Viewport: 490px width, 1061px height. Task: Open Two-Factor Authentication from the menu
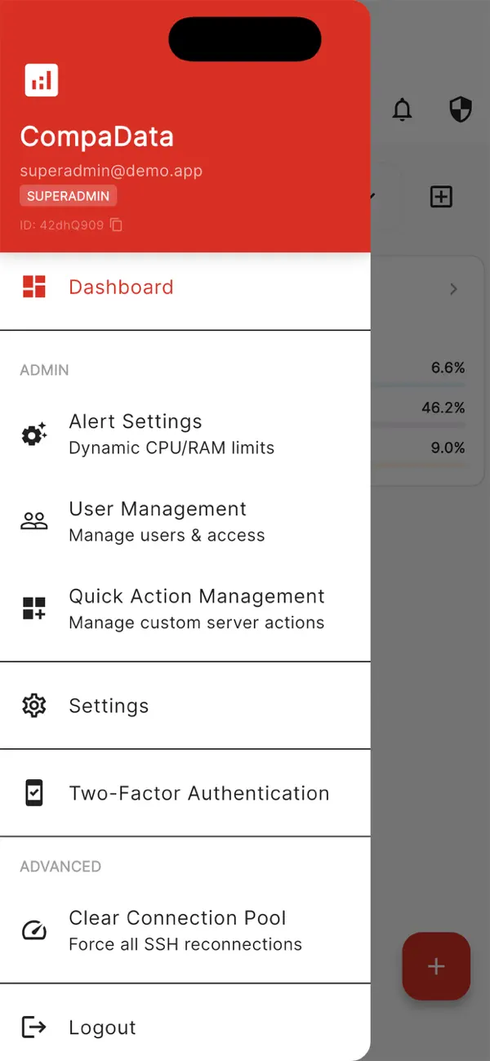pyautogui.click(x=200, y=792)
